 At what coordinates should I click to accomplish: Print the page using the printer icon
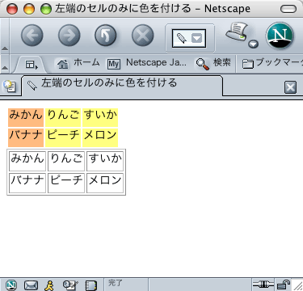[237, 32]
